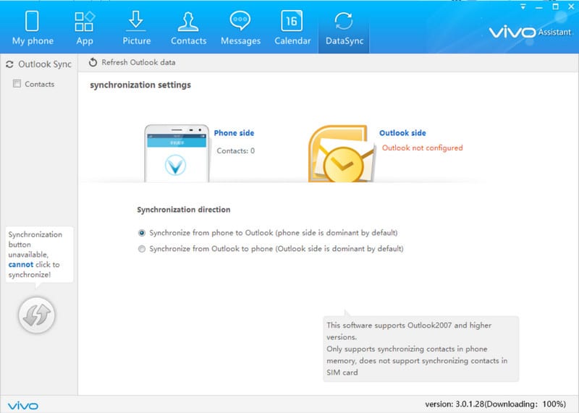Go to the Contacts section in toolbar

tap(188, 28)
